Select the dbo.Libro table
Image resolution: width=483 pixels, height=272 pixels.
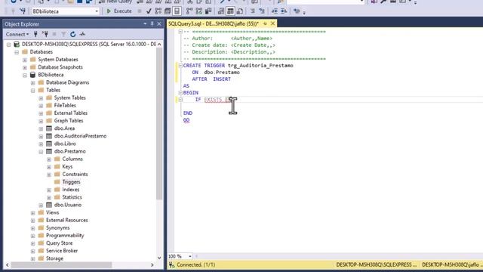tap(65, 144)
